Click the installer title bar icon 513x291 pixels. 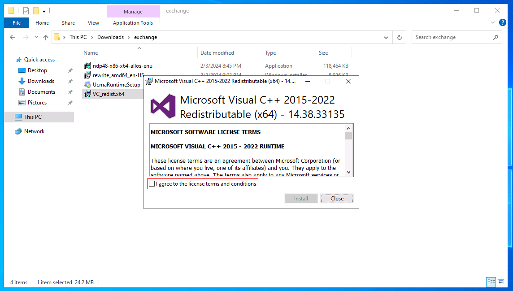[149, 81]
